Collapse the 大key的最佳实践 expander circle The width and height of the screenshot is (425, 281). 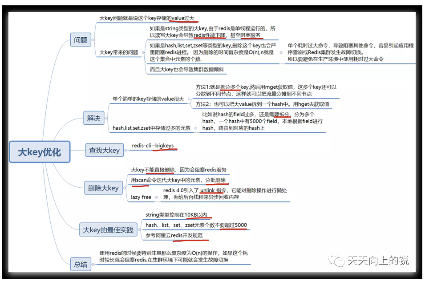click(139, 230)
